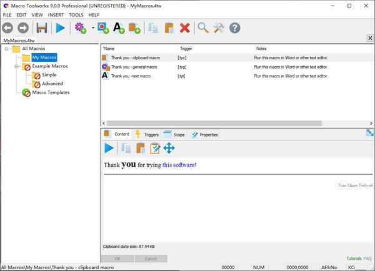
Task: Collapse the Example Macros tree node
Action: [x=16, y=66]
